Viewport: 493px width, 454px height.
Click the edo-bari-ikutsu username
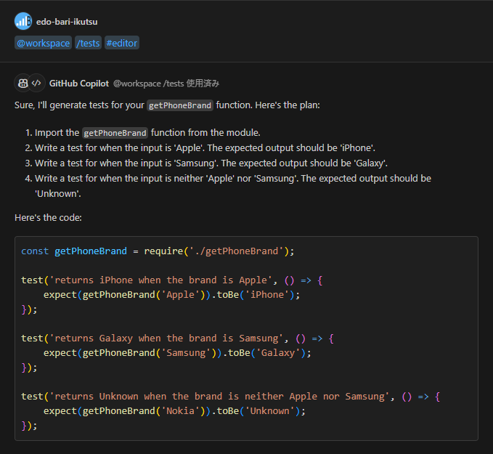68,22
